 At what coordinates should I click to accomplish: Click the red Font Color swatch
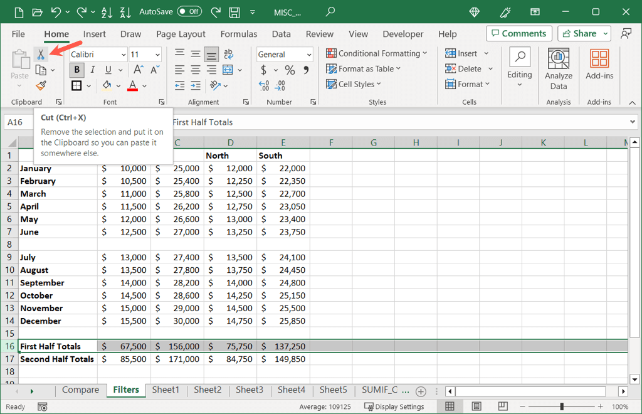click(132, 85)
